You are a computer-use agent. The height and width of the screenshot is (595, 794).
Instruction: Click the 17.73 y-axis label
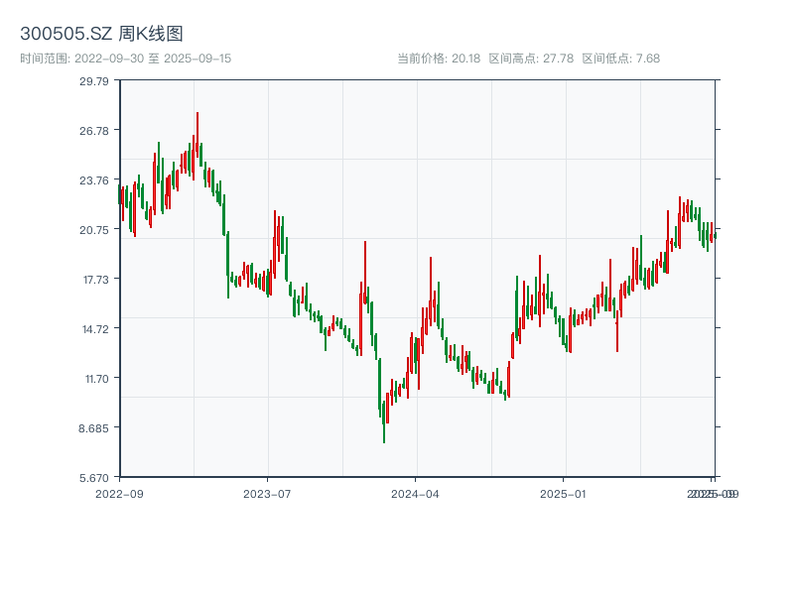coord(96,280)
